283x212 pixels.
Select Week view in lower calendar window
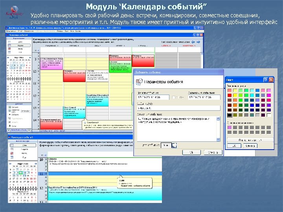23,149
